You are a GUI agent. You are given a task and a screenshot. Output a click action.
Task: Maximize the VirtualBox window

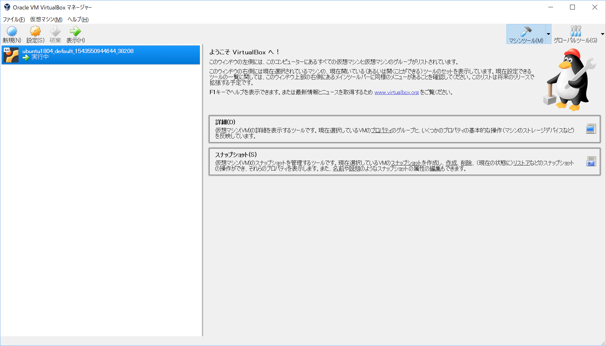[x=573, y=7]
